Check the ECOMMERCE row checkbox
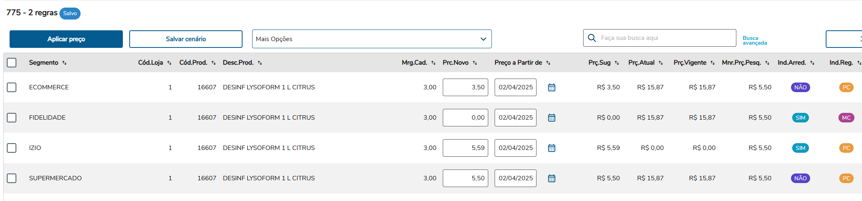Screen dimensions: 862x201 pyautogui.click(x=12, y=87)
